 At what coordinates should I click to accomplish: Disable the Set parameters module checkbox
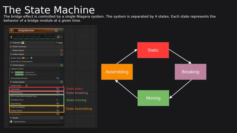point(62,74)
